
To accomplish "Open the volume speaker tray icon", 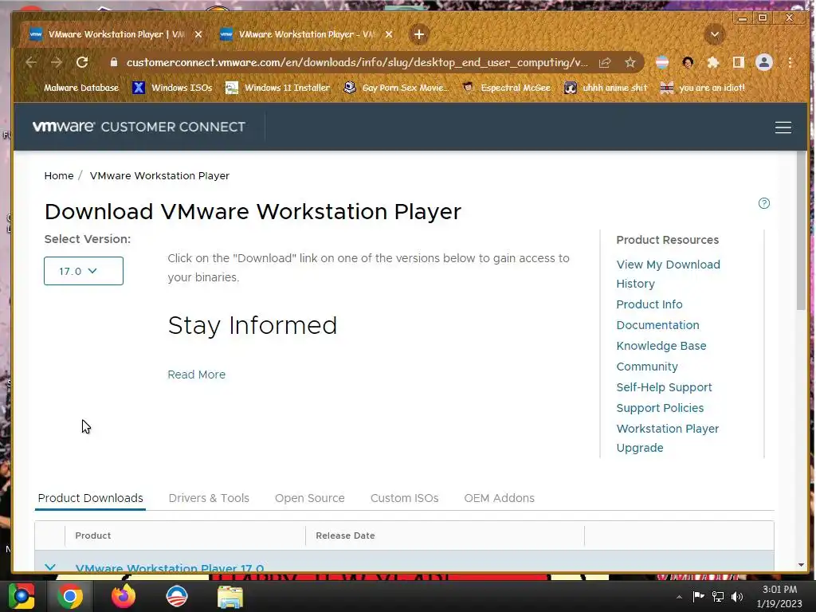I will pos(737,596).
